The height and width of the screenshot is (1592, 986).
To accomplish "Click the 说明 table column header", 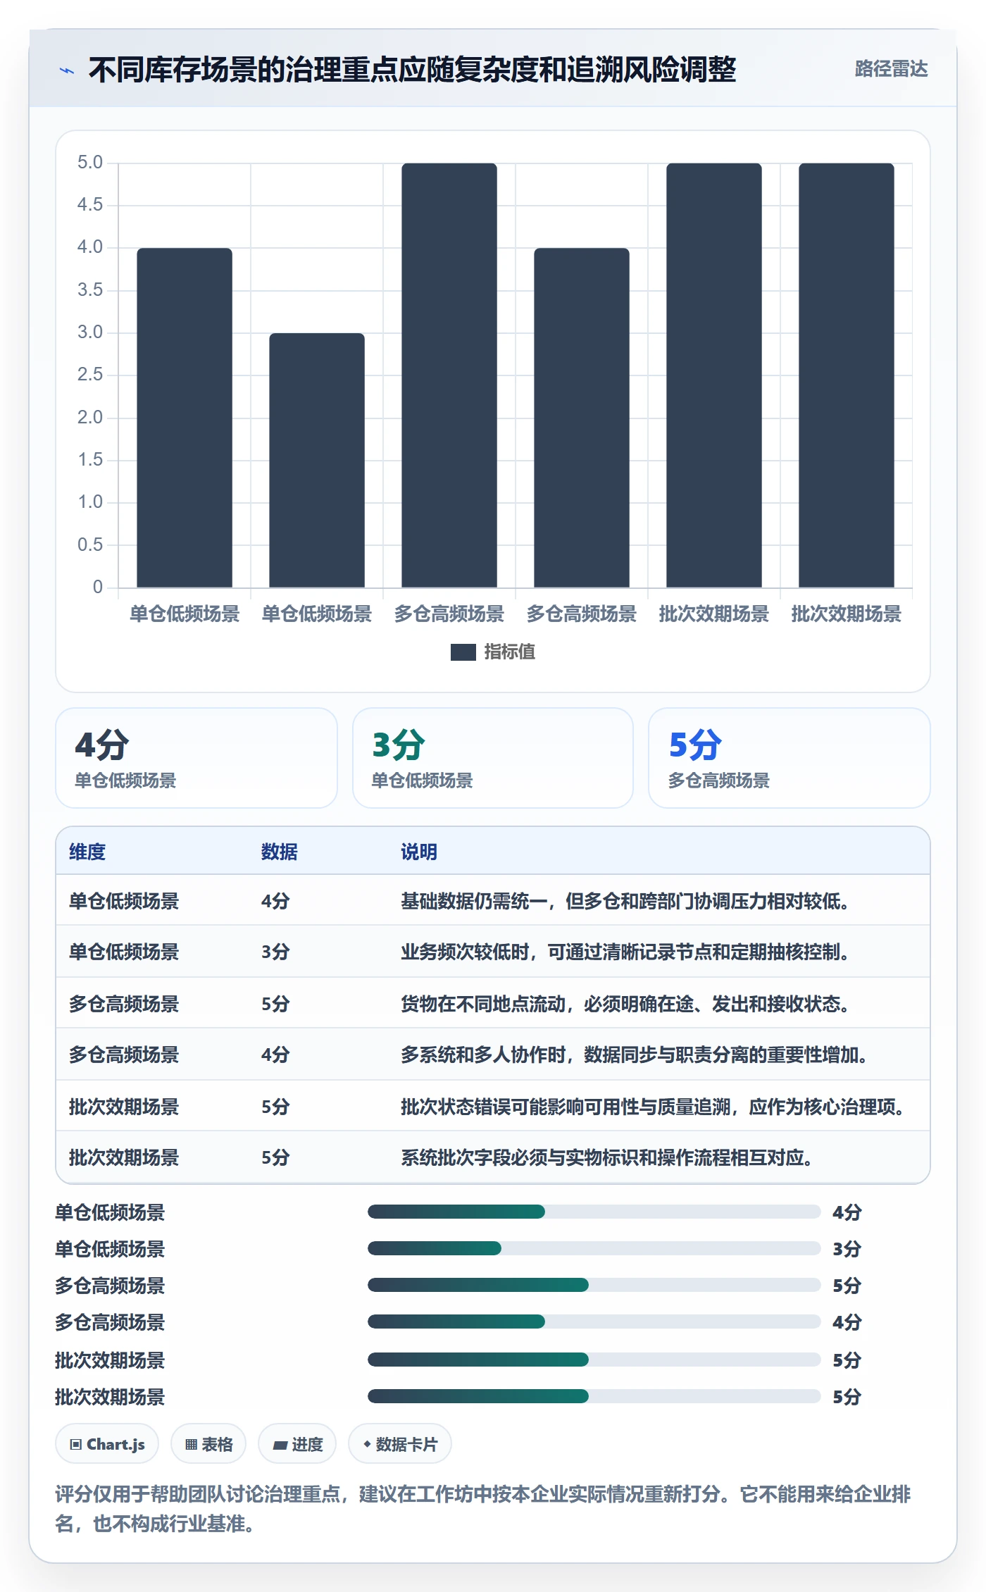I will (419, 852).
